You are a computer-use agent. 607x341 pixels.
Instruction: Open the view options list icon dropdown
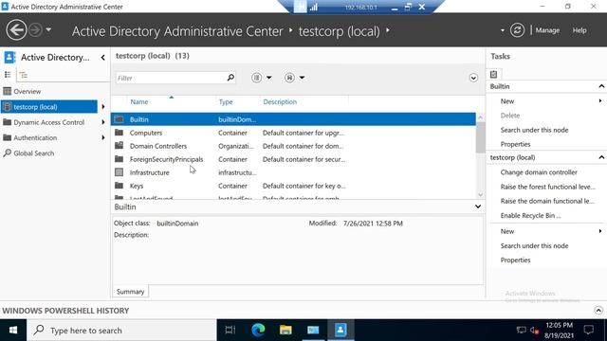click(x=262, y=78)
